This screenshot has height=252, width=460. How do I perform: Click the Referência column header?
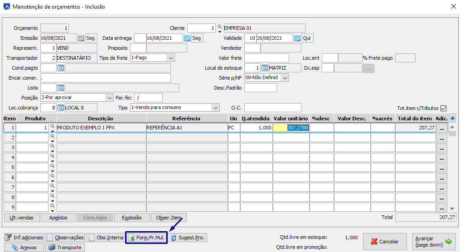coord(186,119)
